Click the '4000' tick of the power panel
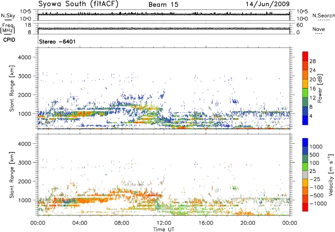 [24, 57]
